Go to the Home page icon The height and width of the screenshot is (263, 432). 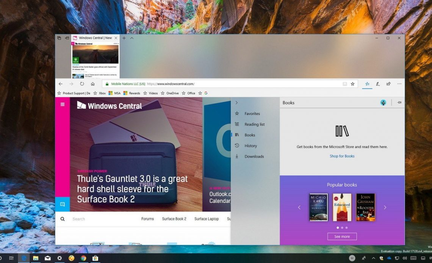click(x=92, y=84)
